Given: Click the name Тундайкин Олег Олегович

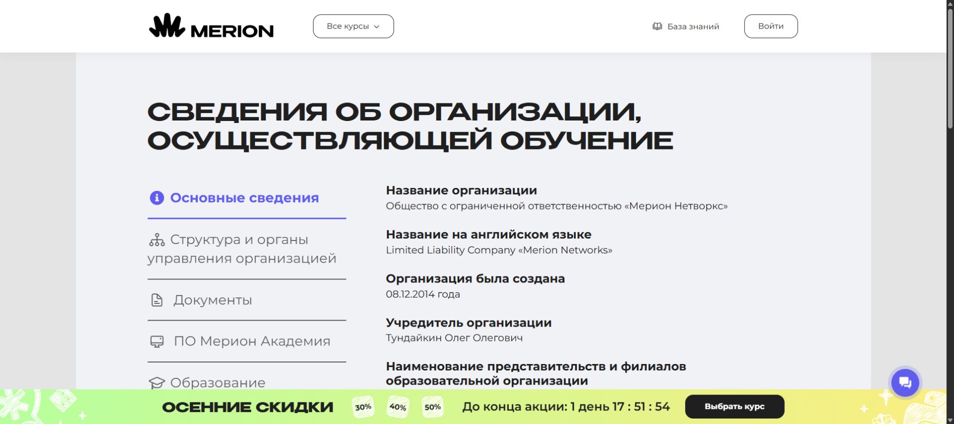Looking at the screenshot, I should (454, 338).
